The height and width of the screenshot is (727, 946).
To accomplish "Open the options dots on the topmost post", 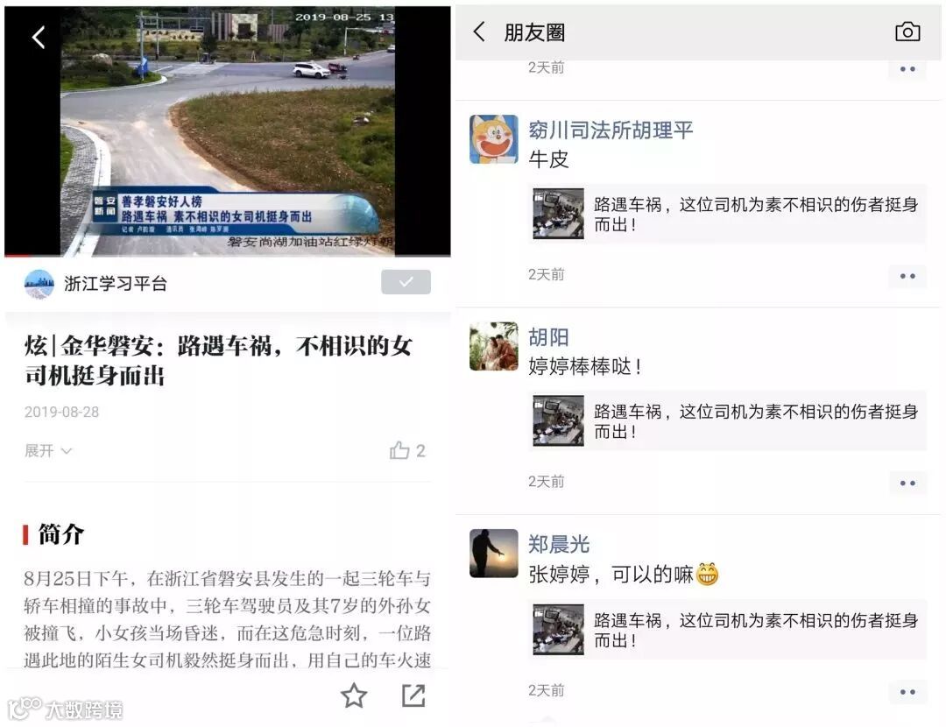I will (907, 69).
